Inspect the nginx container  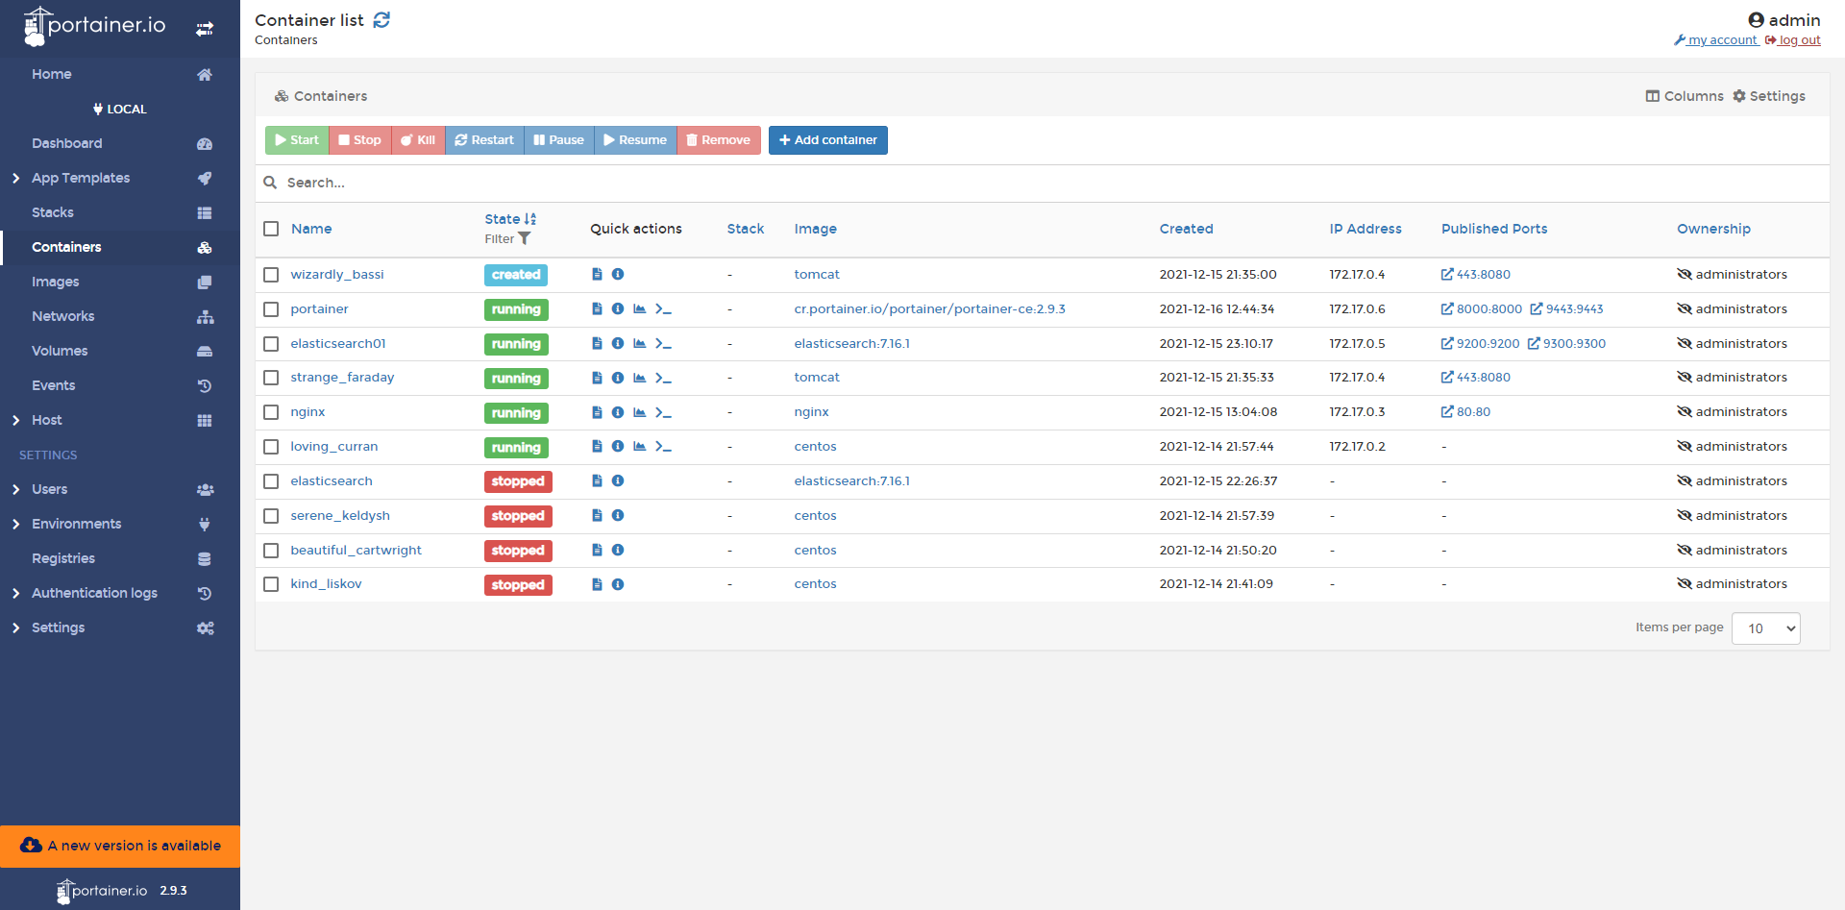(618, 412)
